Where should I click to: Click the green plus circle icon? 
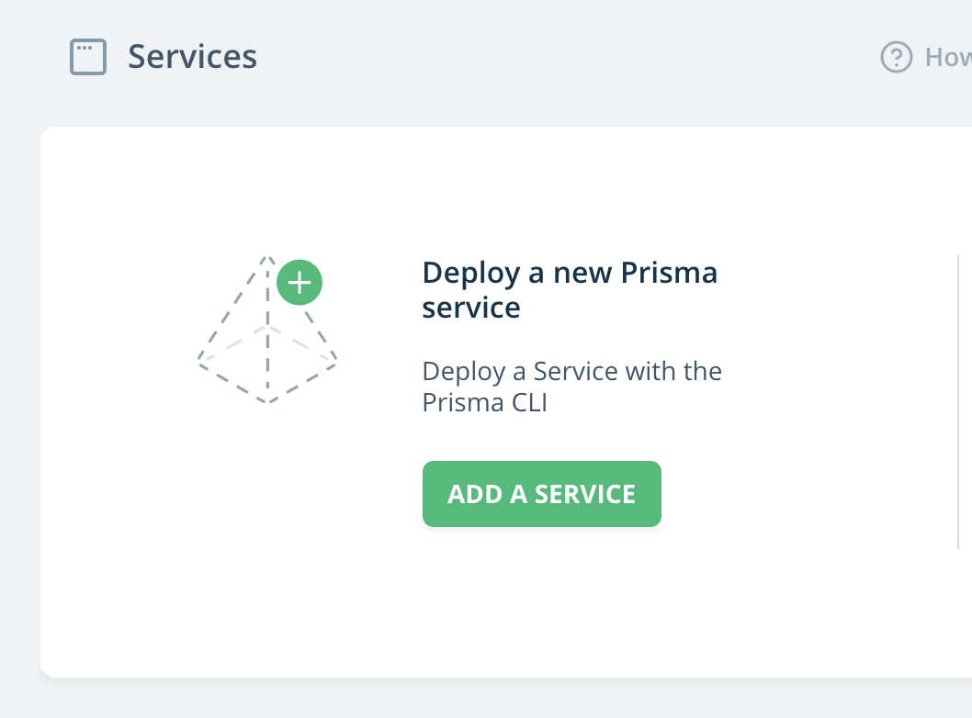pos(300,283)
